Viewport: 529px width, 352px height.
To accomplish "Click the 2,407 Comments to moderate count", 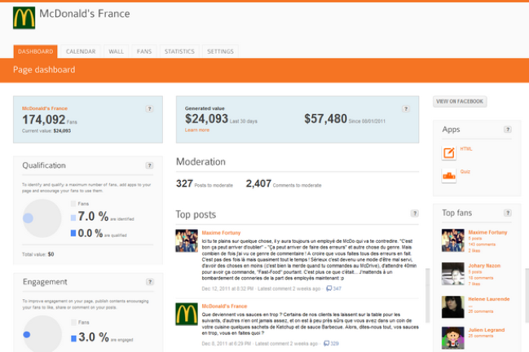I will coord(284,184).
